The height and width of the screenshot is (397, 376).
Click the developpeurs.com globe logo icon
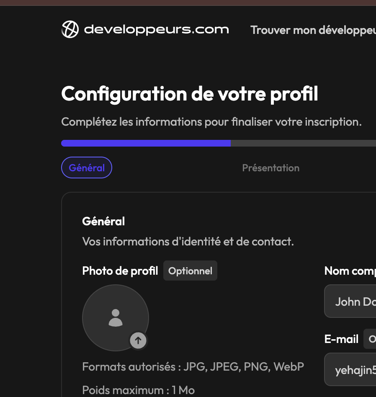click(x=70, y=29)
